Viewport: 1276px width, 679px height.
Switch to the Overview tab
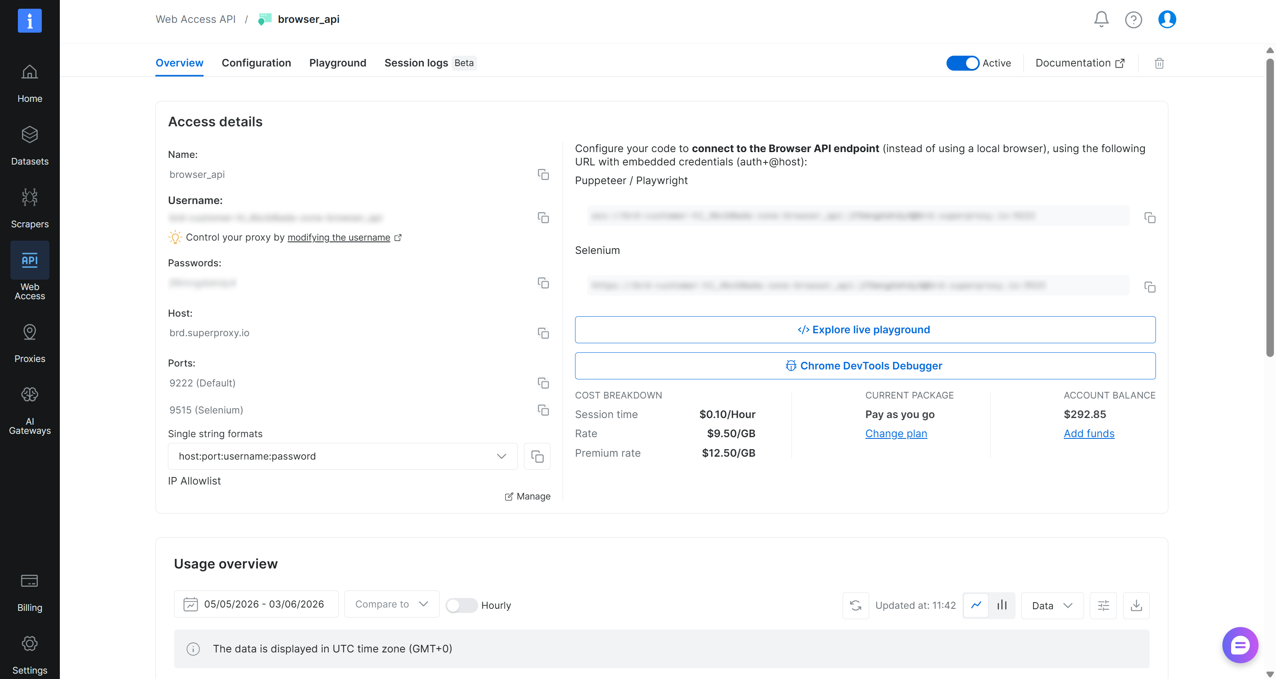(x=179, y=63)
